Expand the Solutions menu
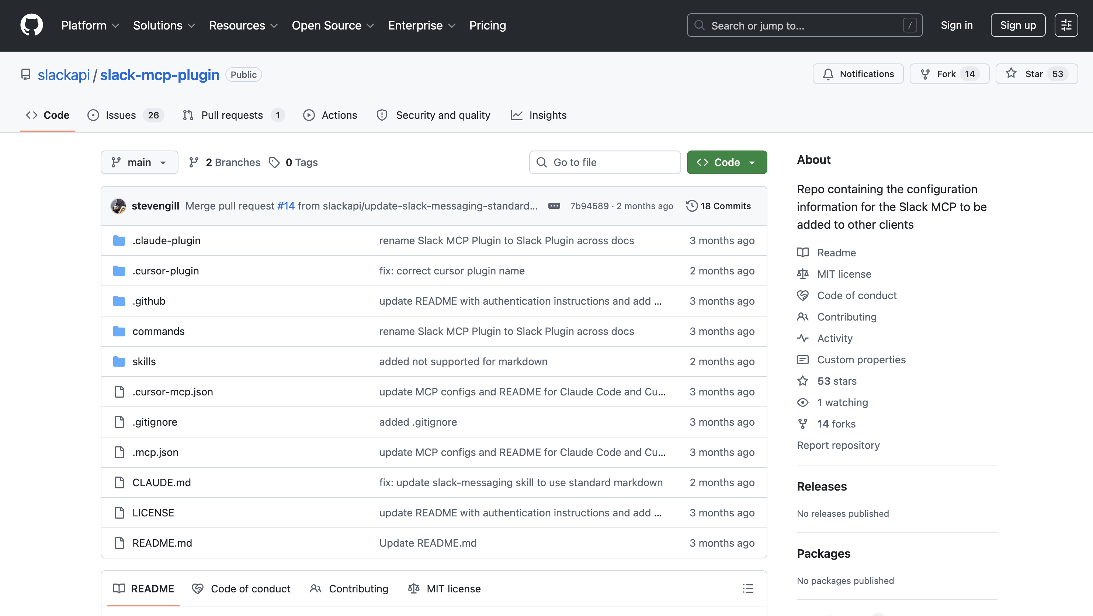The height and width of the screenshot is (616, 1093). tap(164, 25)
